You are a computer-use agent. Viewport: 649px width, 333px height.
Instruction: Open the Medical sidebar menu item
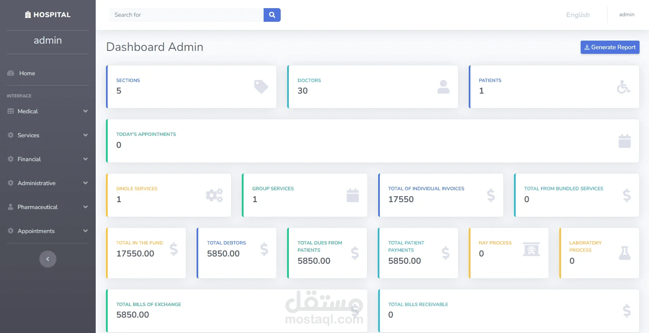point(48,111)
